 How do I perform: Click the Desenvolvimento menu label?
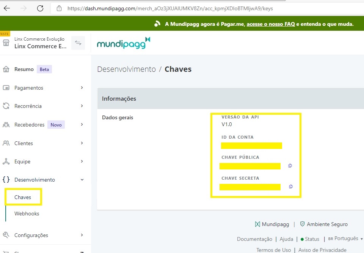tap(35, 180)
